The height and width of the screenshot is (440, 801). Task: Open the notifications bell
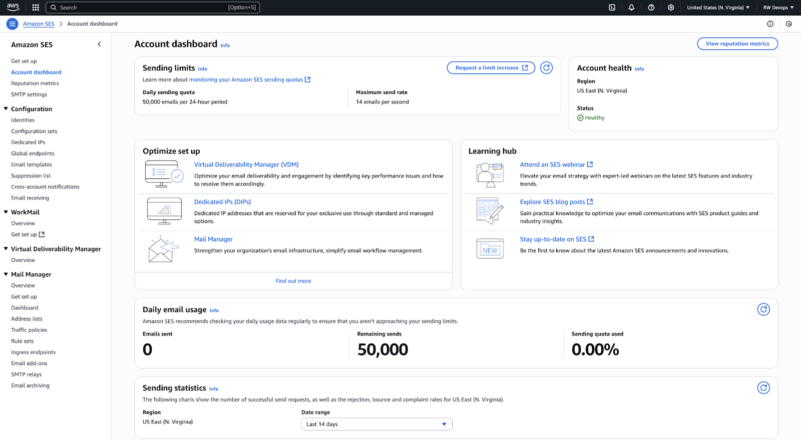click(x=631, y=7)
